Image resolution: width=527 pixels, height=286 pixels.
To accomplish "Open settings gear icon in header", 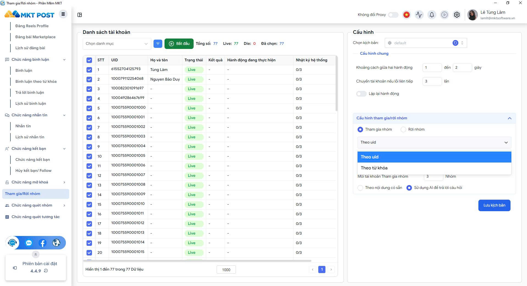I will [457, 15].
